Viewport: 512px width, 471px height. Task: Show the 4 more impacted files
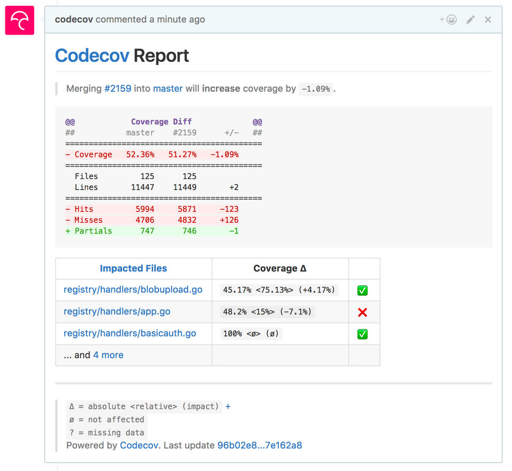(108, 355)
